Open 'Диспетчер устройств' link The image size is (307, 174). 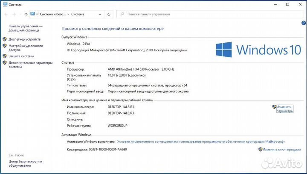coord(24,39)
